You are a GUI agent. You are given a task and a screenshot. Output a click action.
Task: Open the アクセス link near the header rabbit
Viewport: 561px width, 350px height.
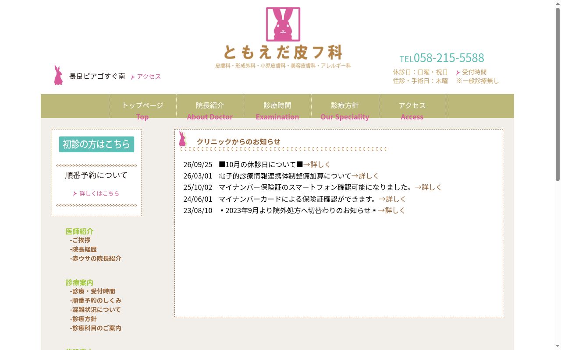(146, 77)
